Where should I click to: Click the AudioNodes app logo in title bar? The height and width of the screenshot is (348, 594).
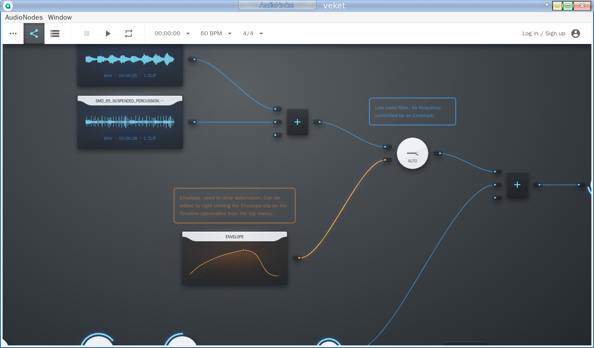click(x=7, y=6)
